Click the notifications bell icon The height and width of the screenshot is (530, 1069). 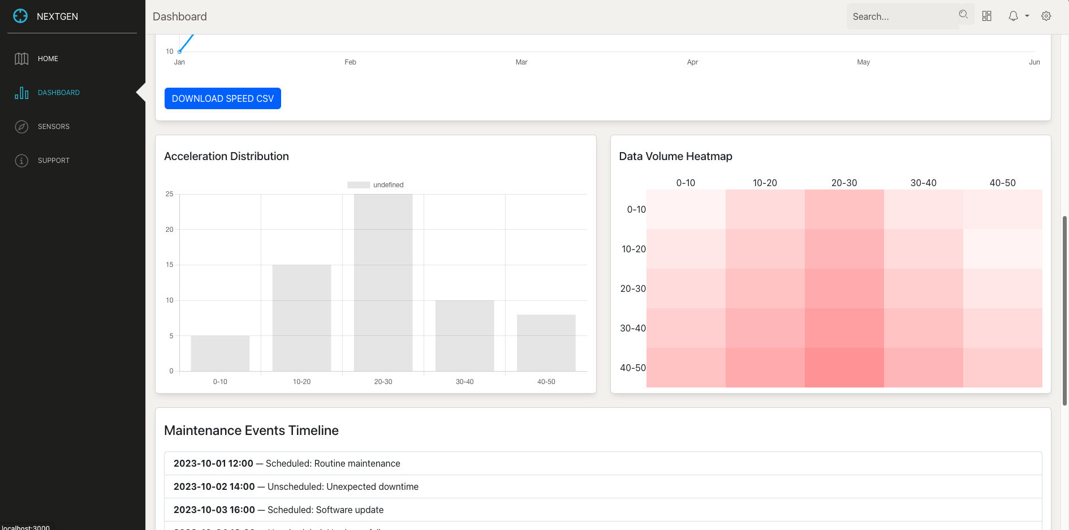[x=1013, y=16]
